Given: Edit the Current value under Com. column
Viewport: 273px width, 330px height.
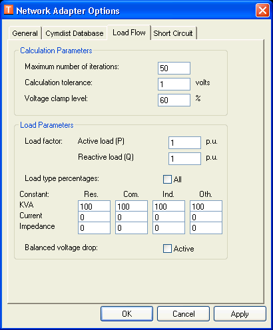Looking at the screenshot, I should (x=131, y=217).
